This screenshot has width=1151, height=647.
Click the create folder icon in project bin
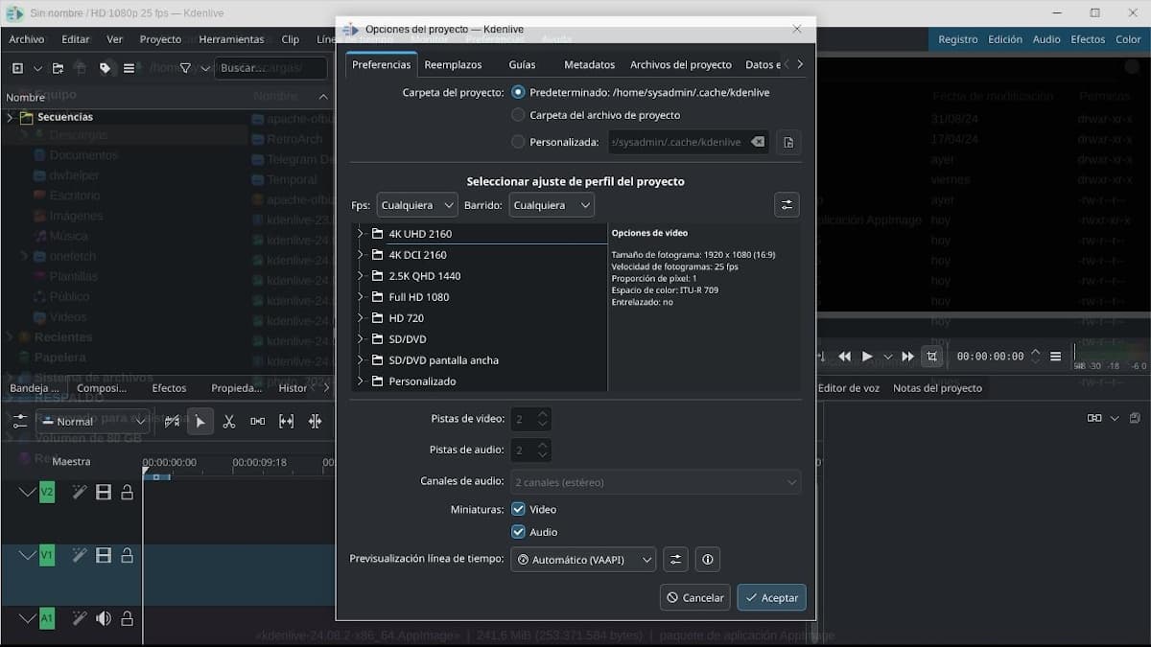click(x=59, y=68)
